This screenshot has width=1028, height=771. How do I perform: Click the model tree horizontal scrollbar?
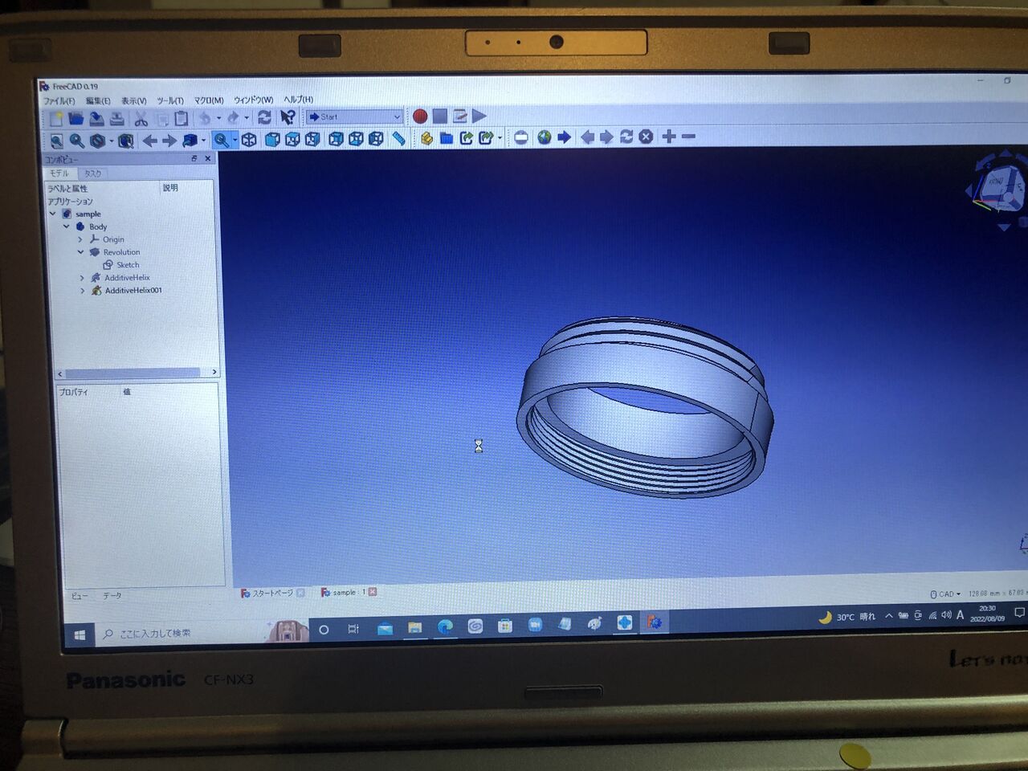(133, 373)
